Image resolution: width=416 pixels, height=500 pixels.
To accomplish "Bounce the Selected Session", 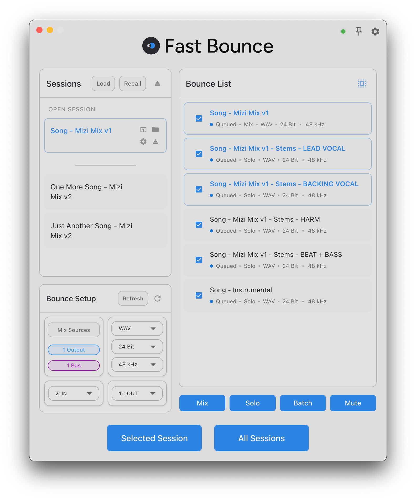I will (x=154, y=438).
